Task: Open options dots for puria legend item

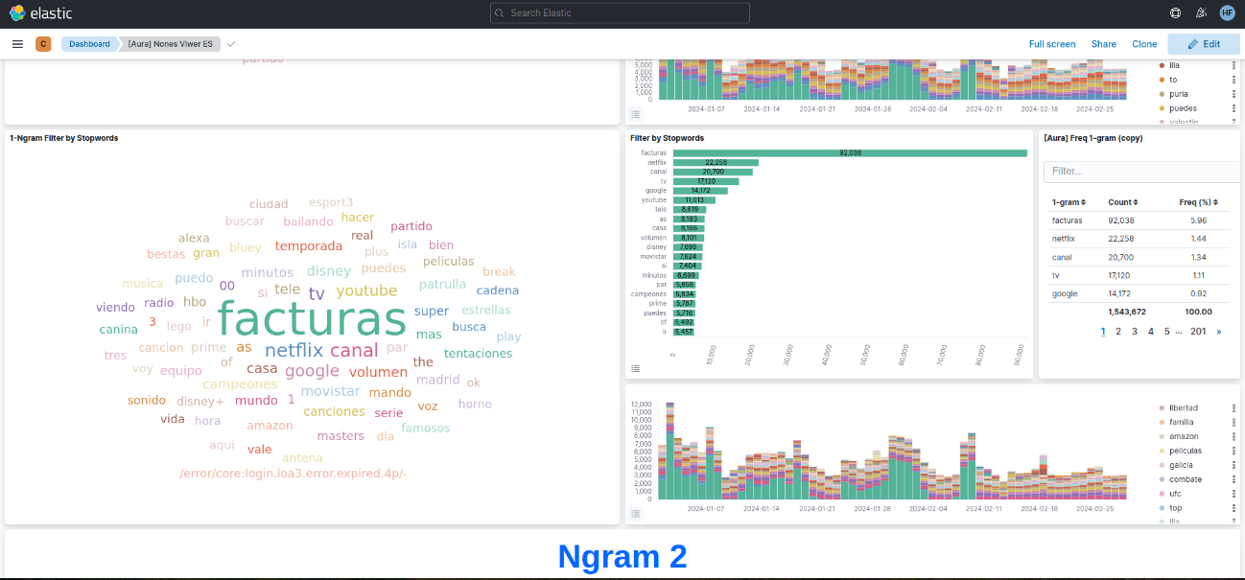Action: (1233, 94)
